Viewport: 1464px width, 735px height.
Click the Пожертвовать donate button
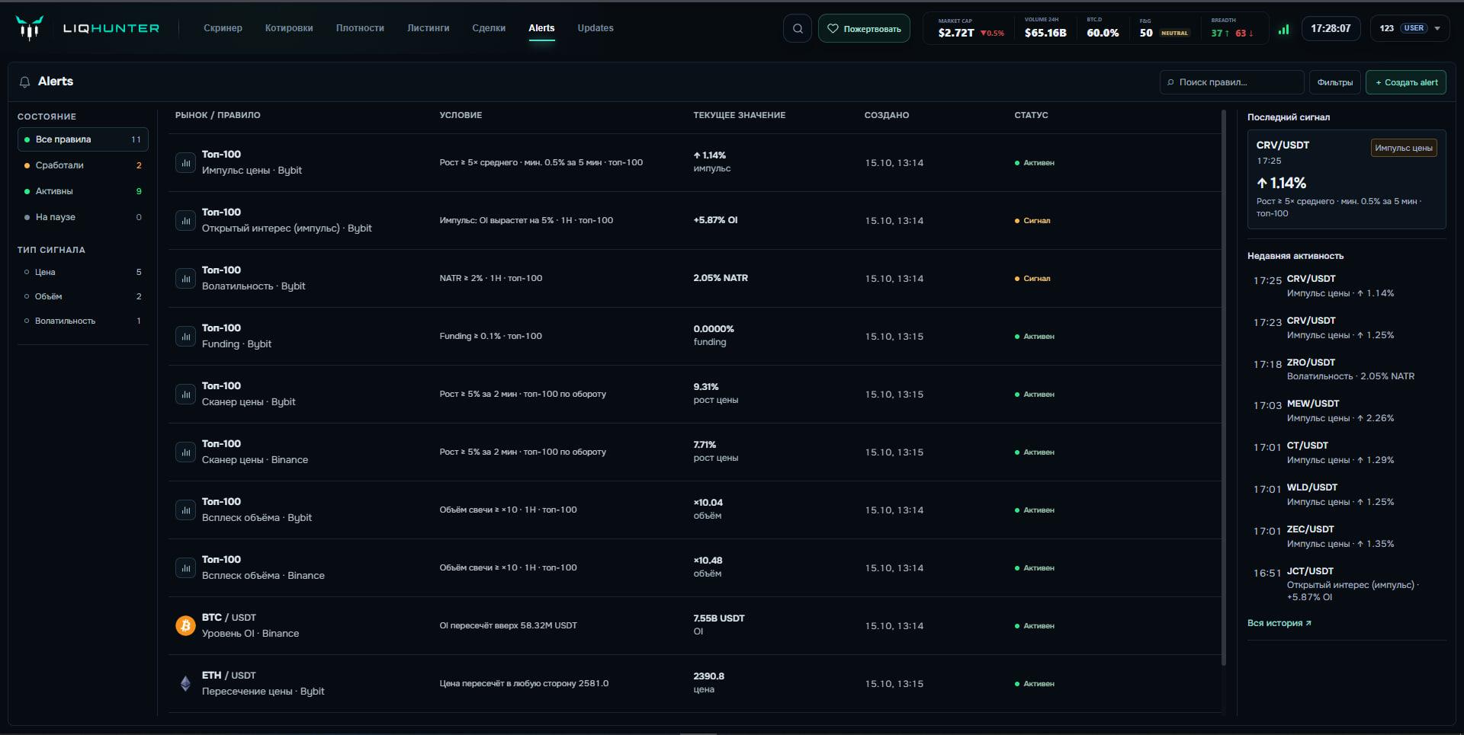pos(864,29)
